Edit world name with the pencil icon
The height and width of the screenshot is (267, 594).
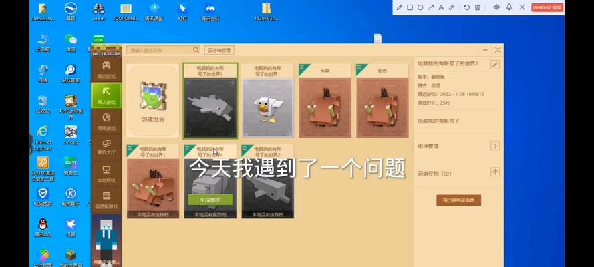(x=495, y=65)
